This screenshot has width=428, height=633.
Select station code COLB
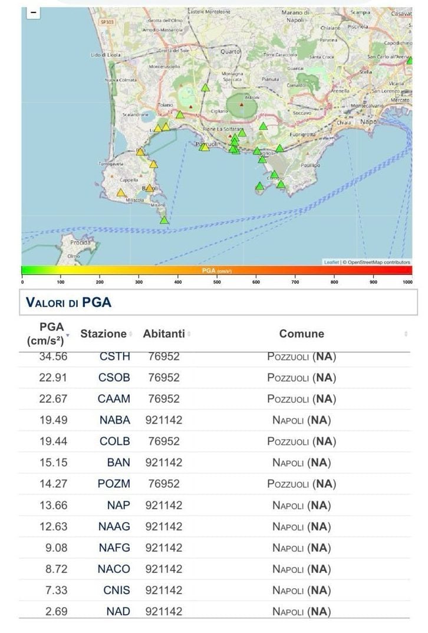coord(115,441)
